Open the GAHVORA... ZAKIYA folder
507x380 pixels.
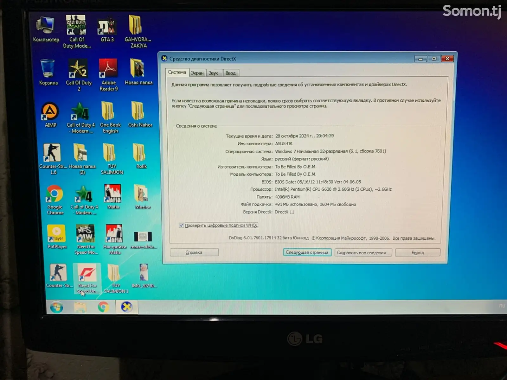click(x=138, y=31)
